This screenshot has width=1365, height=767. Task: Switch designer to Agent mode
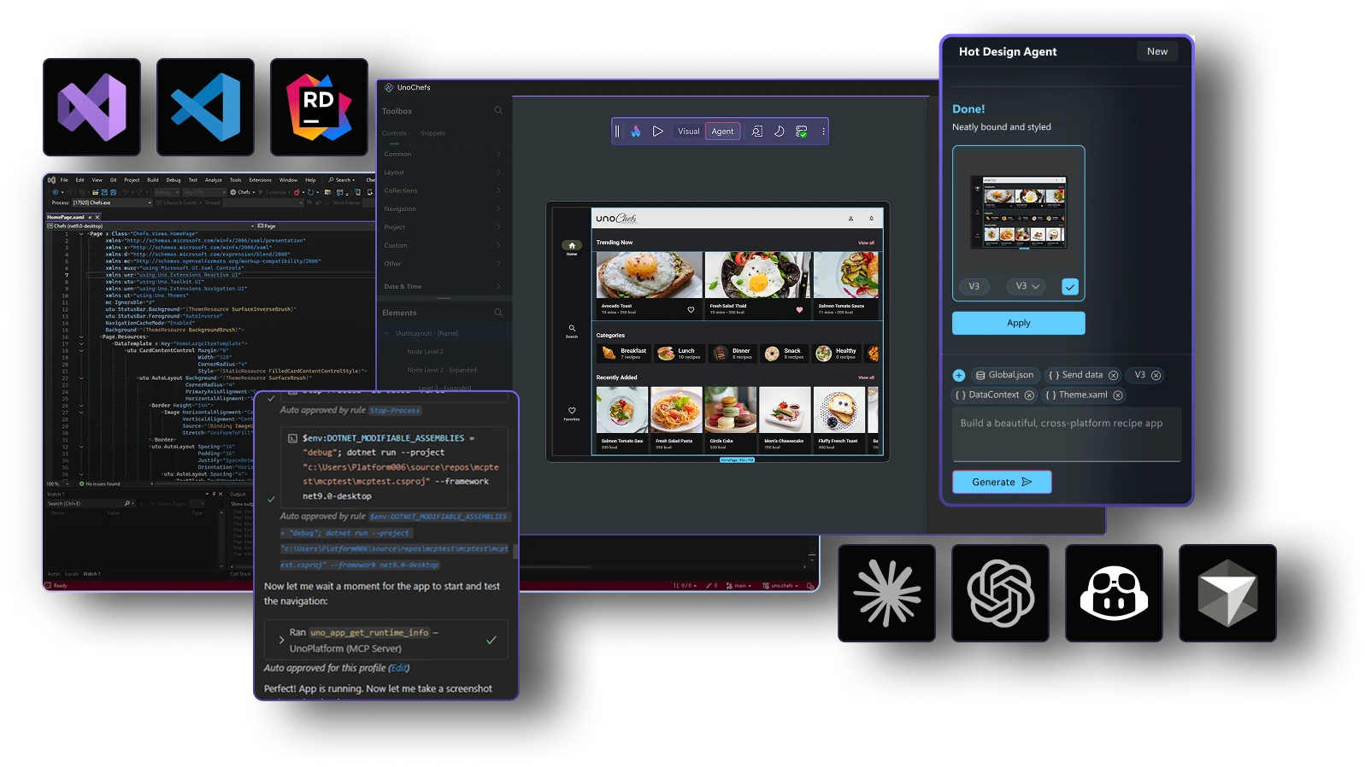click(723, 132)
